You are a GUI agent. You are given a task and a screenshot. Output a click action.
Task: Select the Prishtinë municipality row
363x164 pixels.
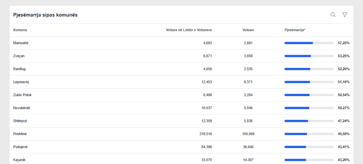[20, 134]
